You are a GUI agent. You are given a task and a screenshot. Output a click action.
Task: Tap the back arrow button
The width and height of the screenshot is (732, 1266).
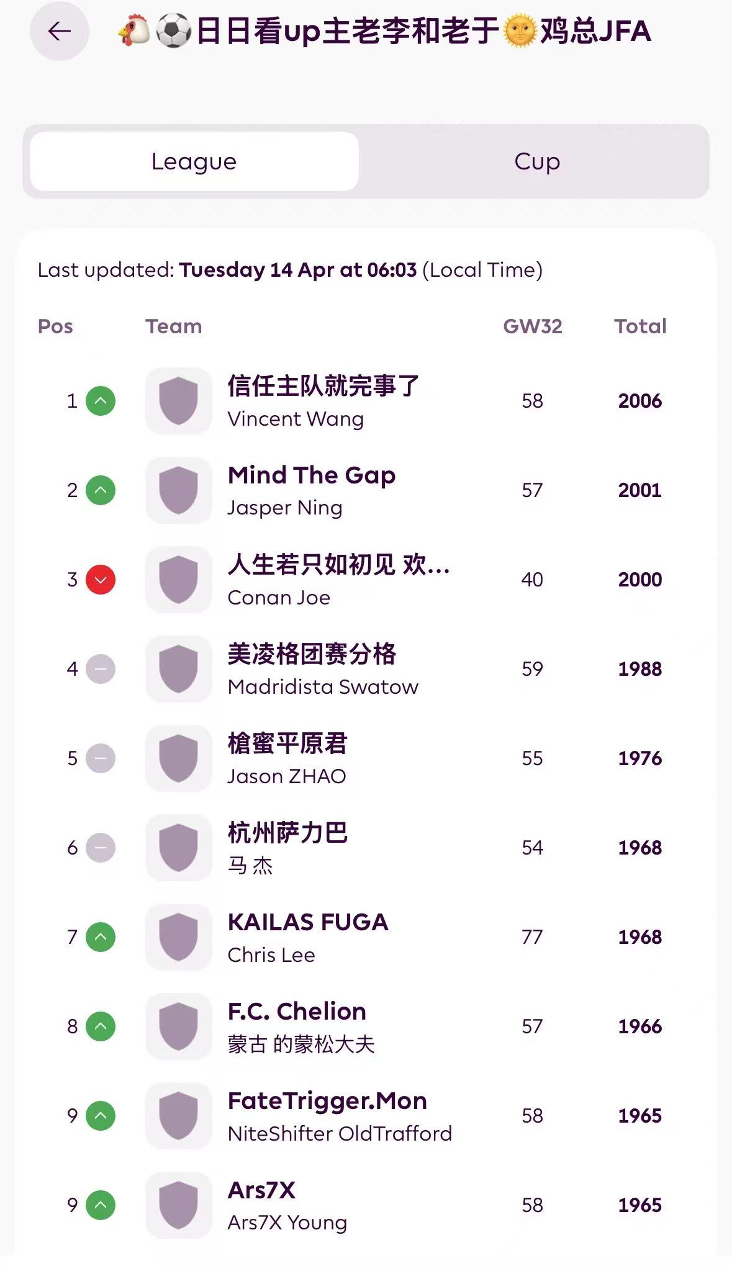click(x=59, y=31)
